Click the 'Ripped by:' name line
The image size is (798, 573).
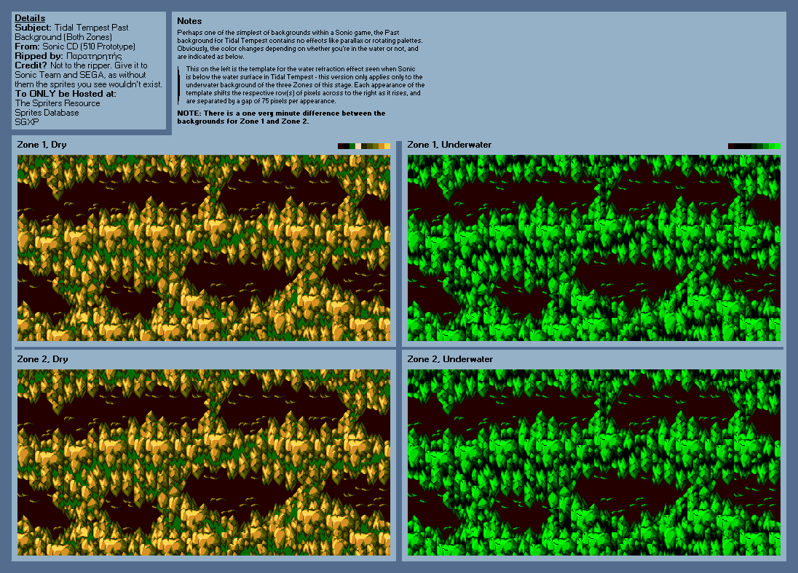pos(68,56)
